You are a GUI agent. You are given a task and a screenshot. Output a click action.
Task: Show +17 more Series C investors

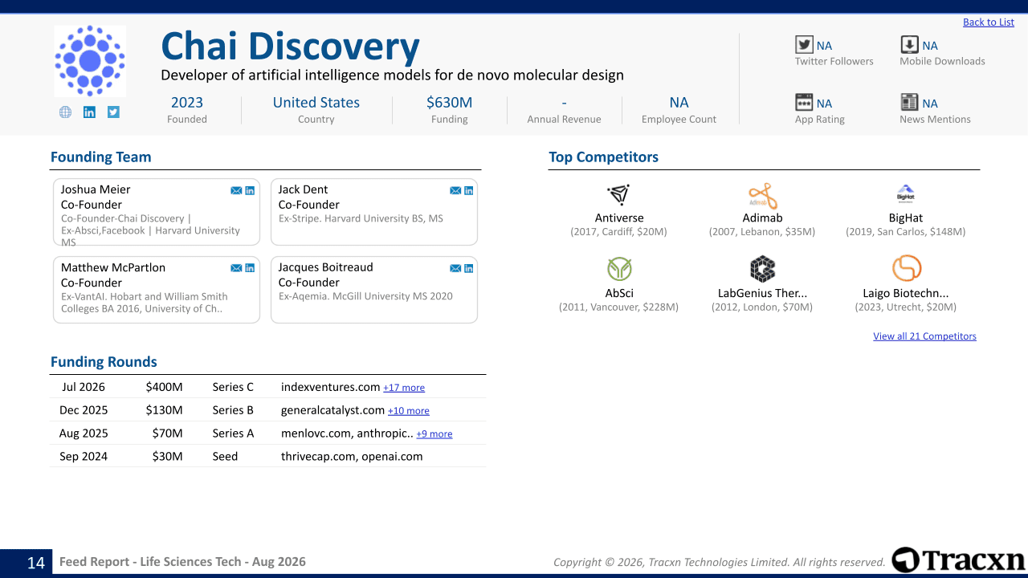click(x=404, y=388)
